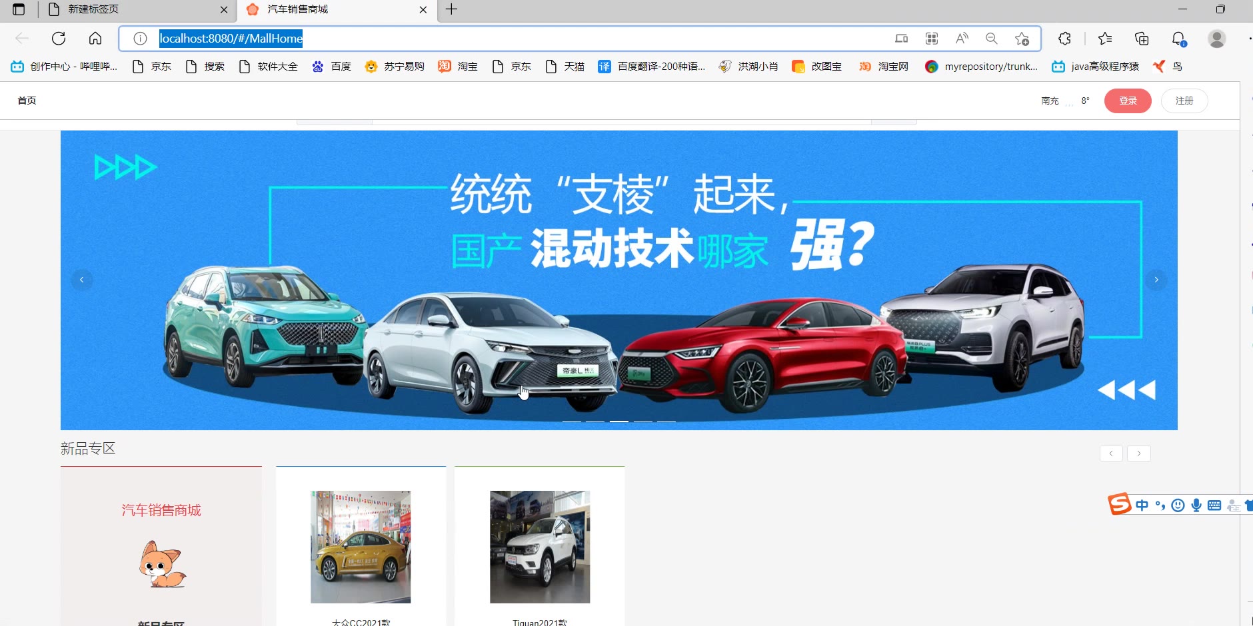Click the zoom out magnifier icon

click(992, 39)
